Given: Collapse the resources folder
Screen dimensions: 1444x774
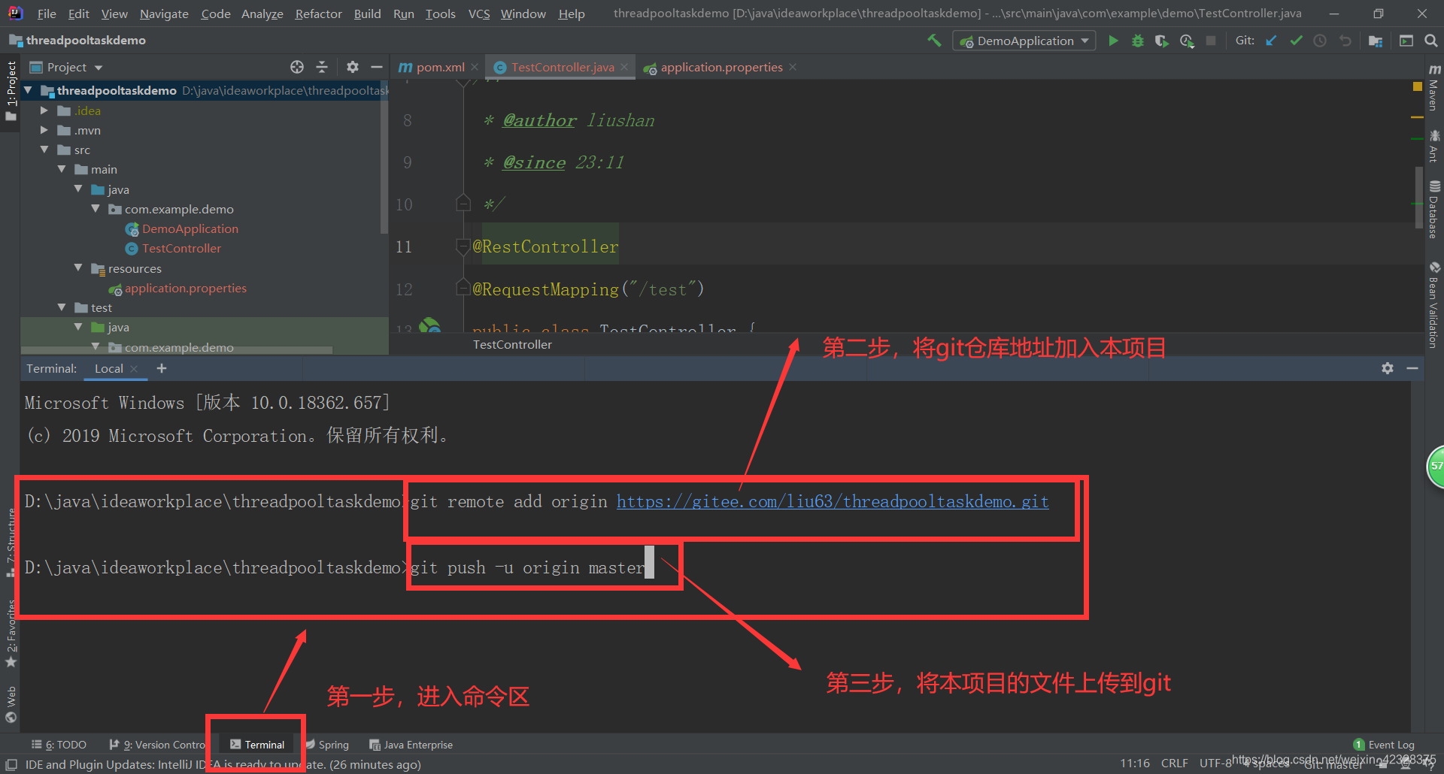Looking at the screenshot, I should click(x=78, y=268).
